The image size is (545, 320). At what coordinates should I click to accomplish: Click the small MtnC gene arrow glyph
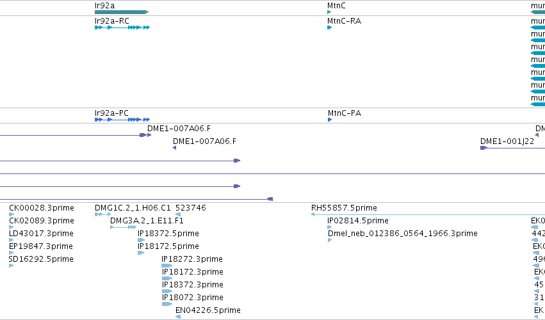pyautogui.click(x=329, y=12)
